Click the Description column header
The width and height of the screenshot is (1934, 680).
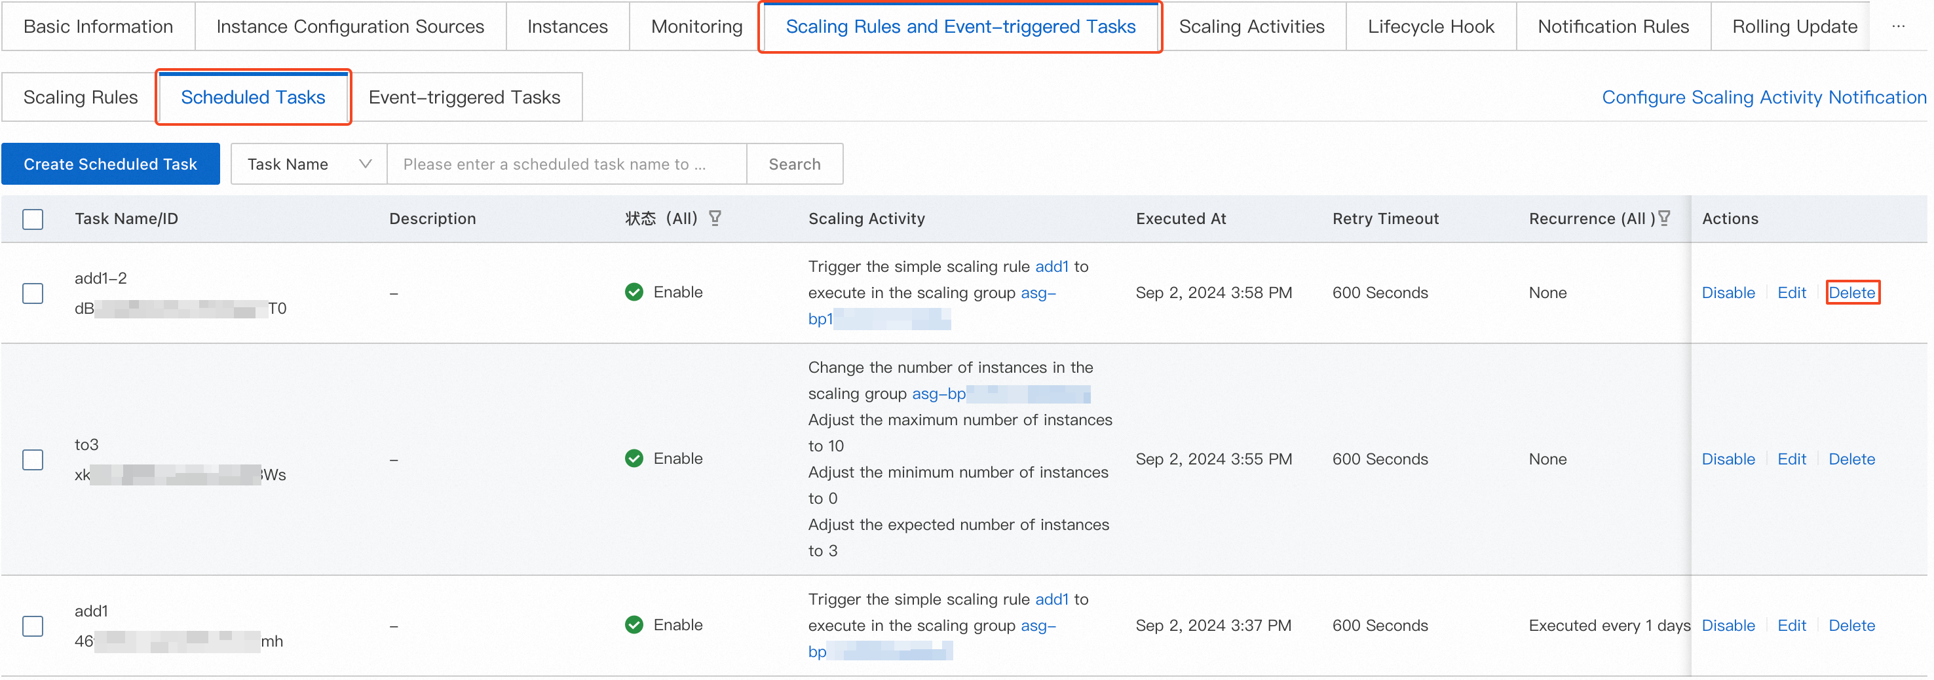point(432,219)
